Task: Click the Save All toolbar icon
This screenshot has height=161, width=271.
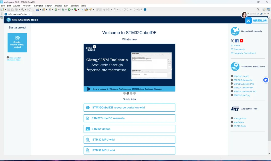Action: tap(12, 10)
